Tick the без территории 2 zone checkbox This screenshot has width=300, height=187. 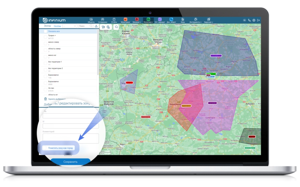point(45,70)
